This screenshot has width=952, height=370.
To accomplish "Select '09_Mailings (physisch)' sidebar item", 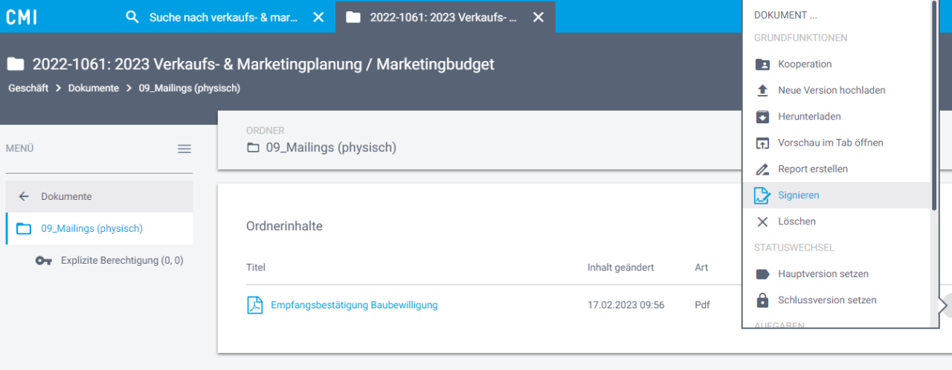I will click(x=100, y=228).
